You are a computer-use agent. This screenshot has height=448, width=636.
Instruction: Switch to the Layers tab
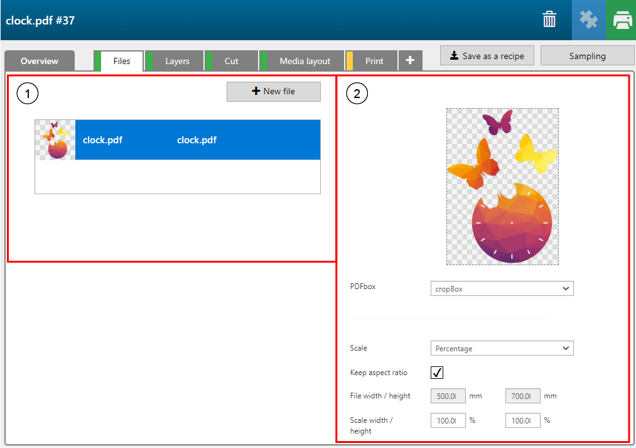(x=177, y=61)
